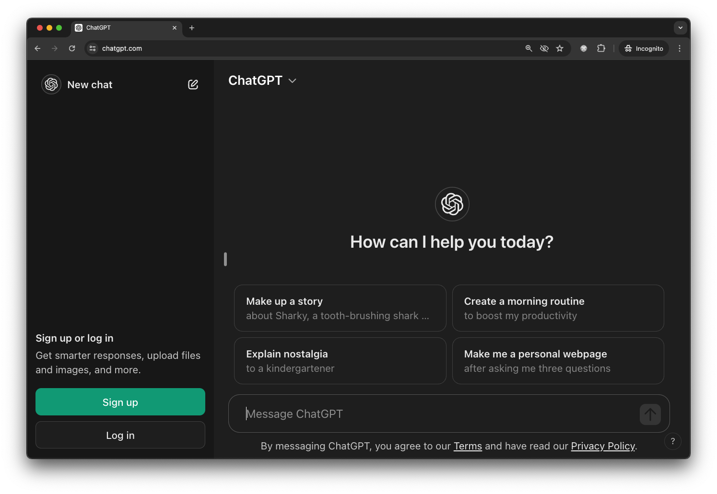Choose the Make up a story suggestion
Screen dimensions: 717x494
click(340, 308)
